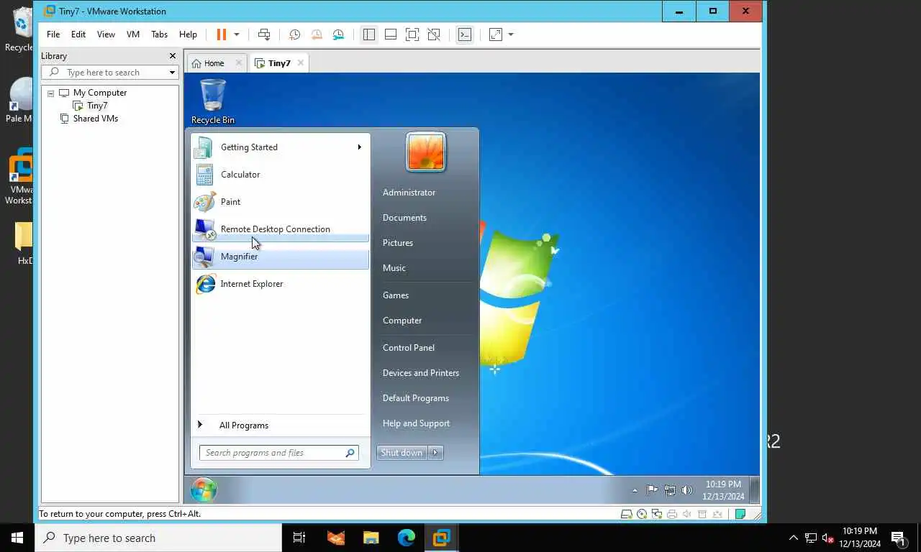
Task: Open Default Programs
Action: coord(416,398)
